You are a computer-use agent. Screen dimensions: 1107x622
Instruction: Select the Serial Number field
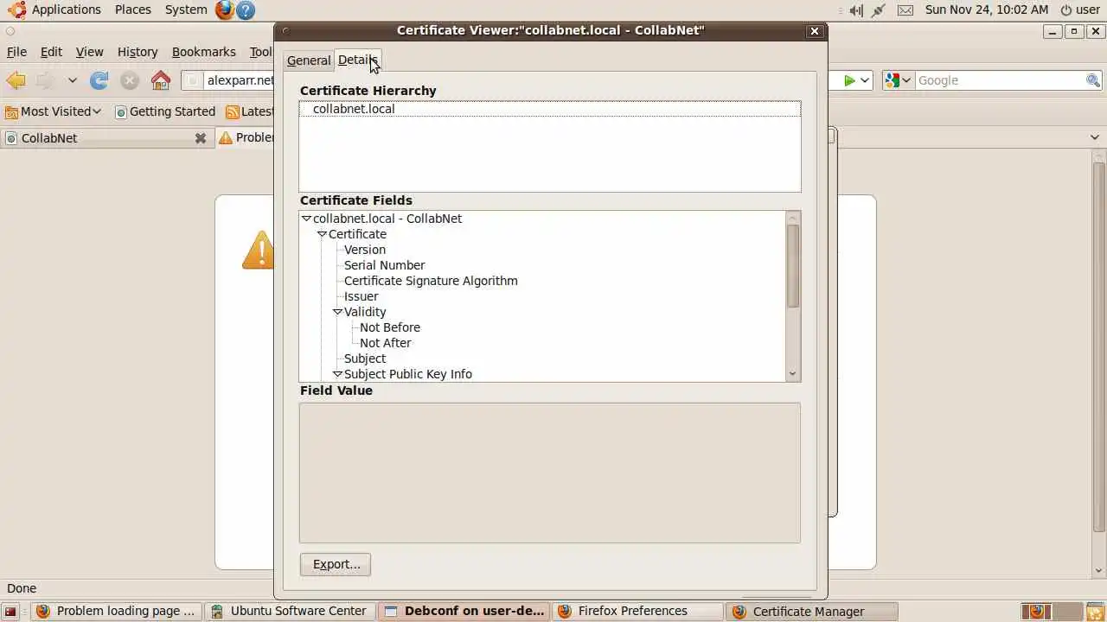pos(384,265)
